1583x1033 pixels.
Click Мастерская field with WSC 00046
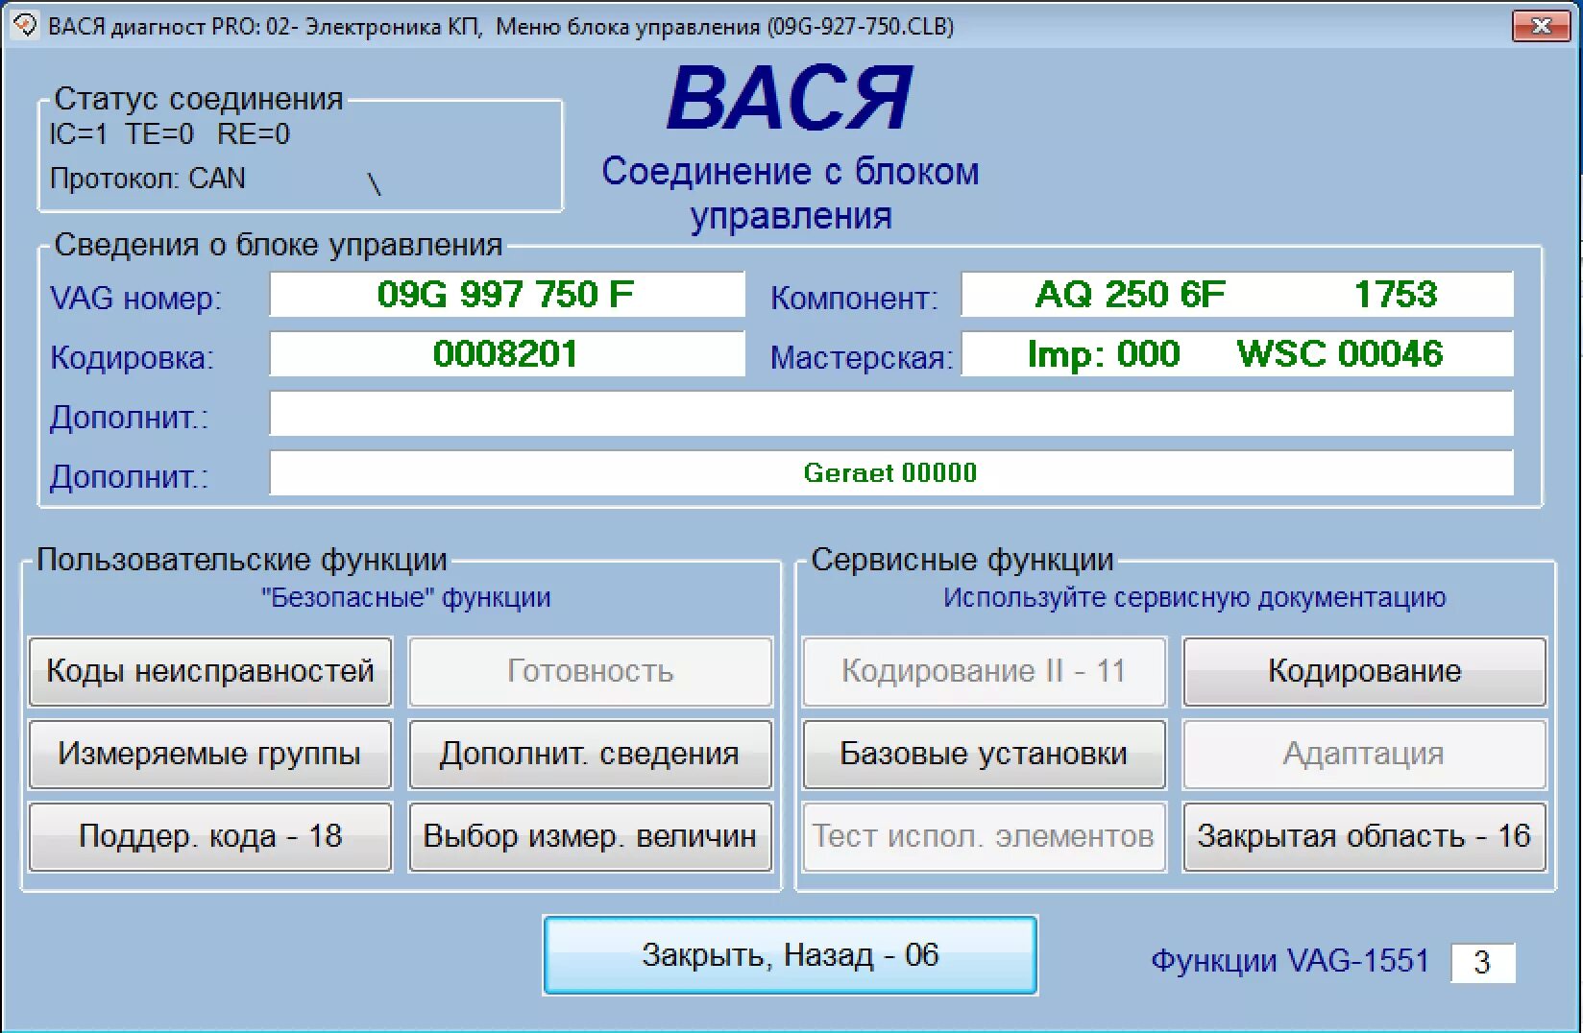1237,354
